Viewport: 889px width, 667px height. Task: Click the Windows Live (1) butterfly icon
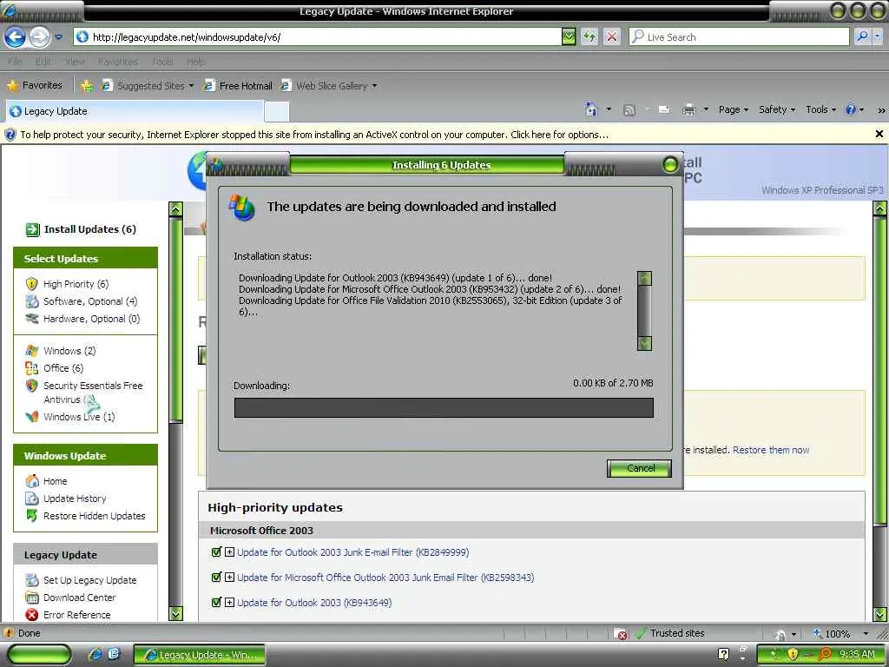(x=32, y=417)
